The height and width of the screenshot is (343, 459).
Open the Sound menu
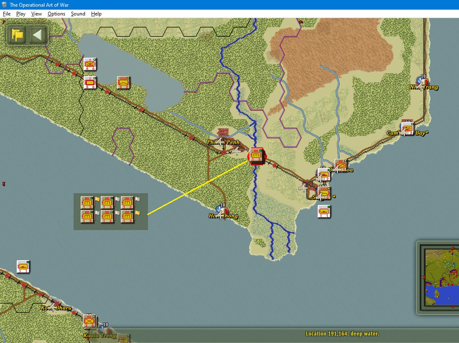coord(78,14)
